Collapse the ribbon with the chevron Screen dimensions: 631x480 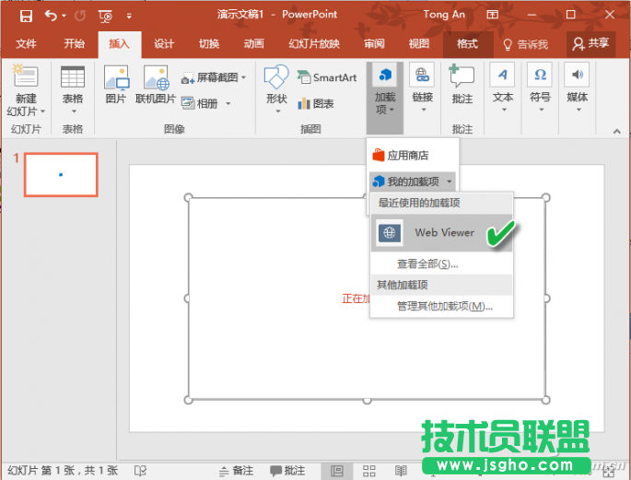tap(617, 131)
